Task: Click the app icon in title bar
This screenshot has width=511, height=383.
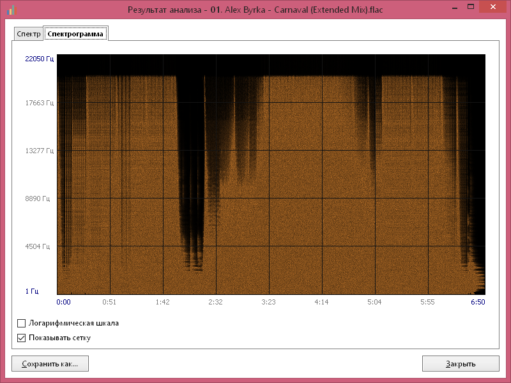Action: (11, 10)
